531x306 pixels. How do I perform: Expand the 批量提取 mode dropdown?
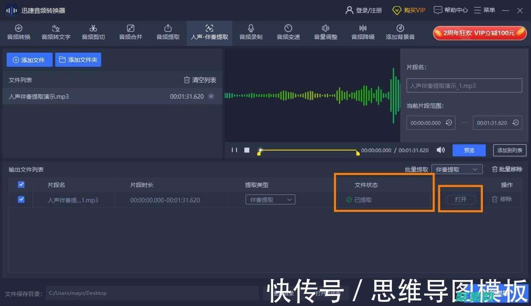tap(456, 169)
